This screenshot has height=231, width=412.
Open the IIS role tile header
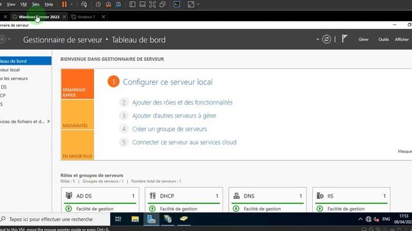pos(351,196)
